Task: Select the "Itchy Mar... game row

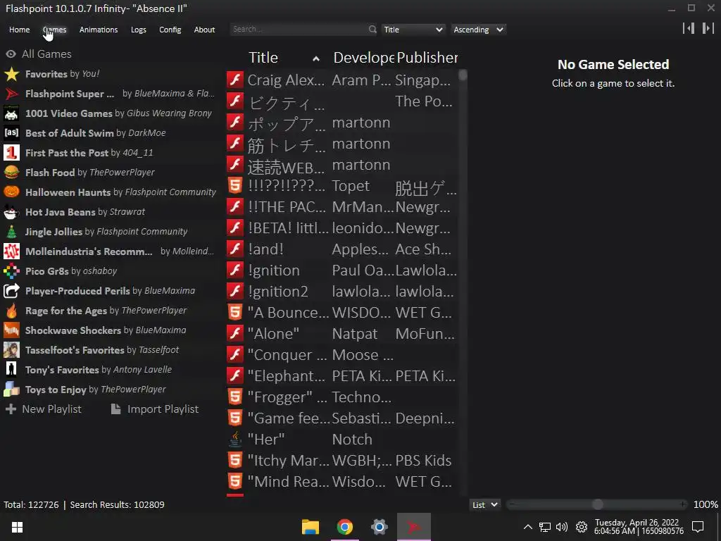Action: (342, 461)
